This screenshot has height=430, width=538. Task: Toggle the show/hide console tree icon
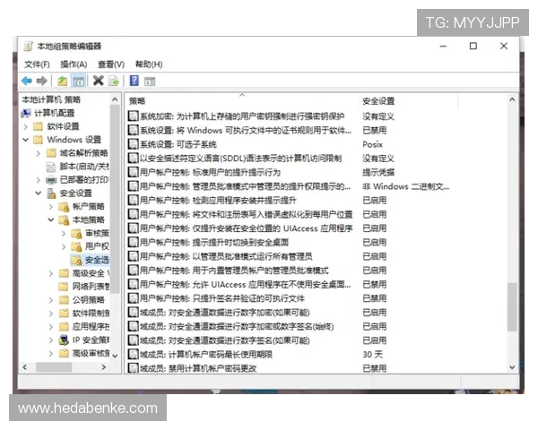click(78, 82)
